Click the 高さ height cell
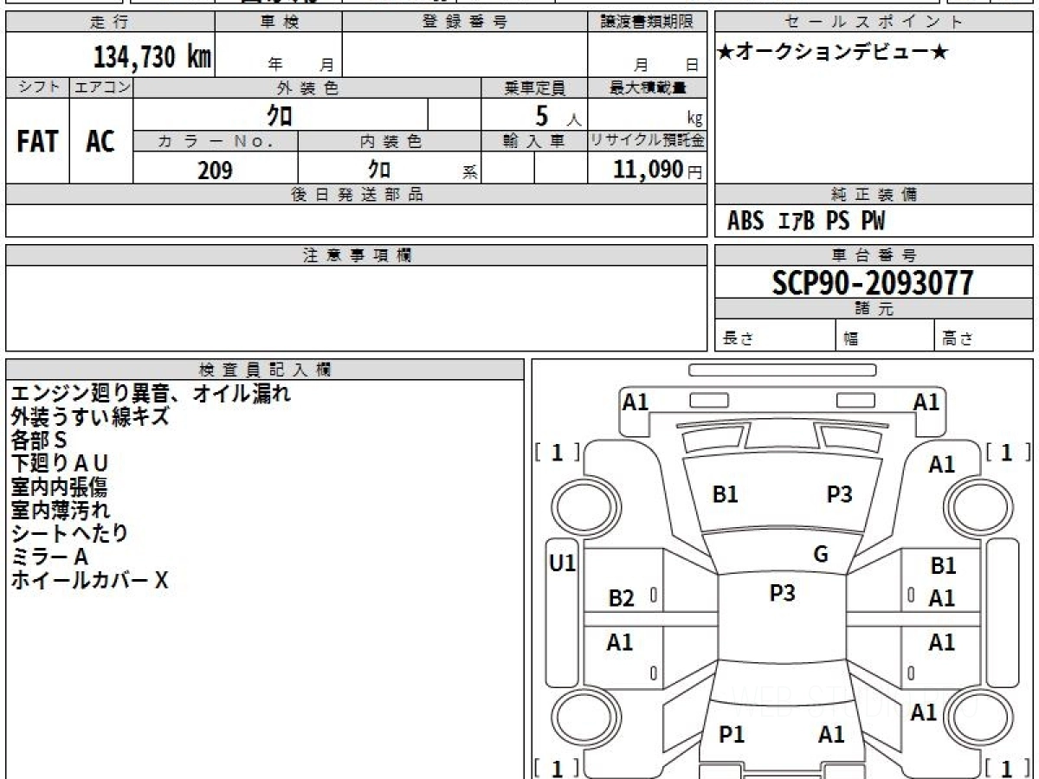 [x=984, y=336]
